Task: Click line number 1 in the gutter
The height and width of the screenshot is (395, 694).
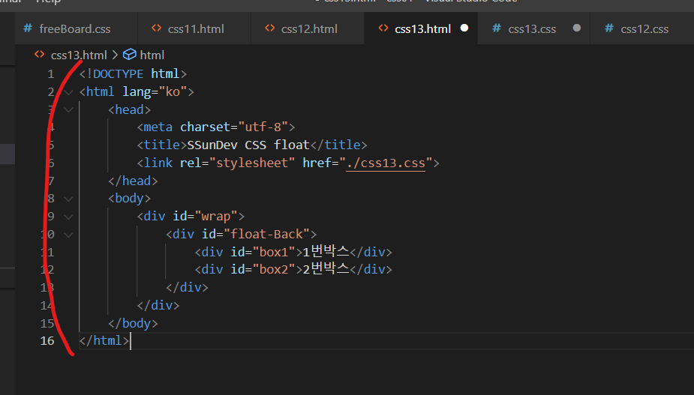Action: [51, 74]
